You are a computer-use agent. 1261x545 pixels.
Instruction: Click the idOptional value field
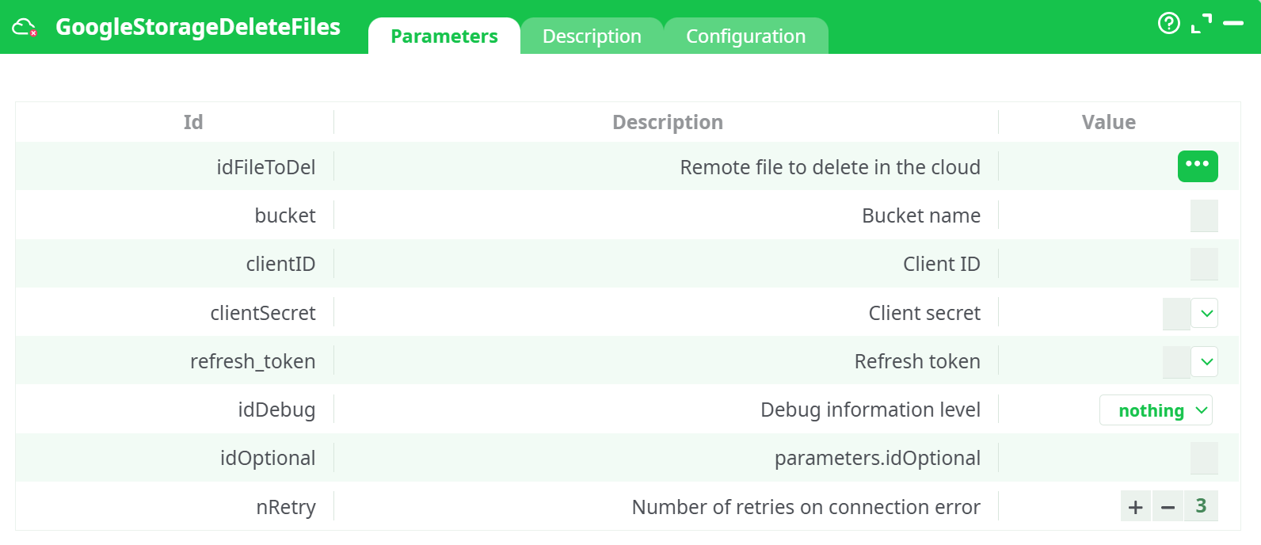pyautogui.click(x=1204, y=458)
